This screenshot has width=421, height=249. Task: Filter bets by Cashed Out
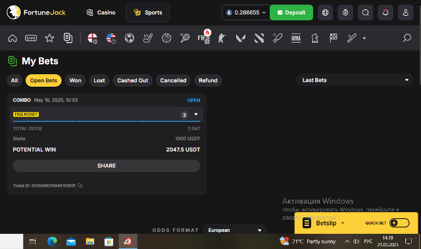pyautogui.click(x=133, y=80)
